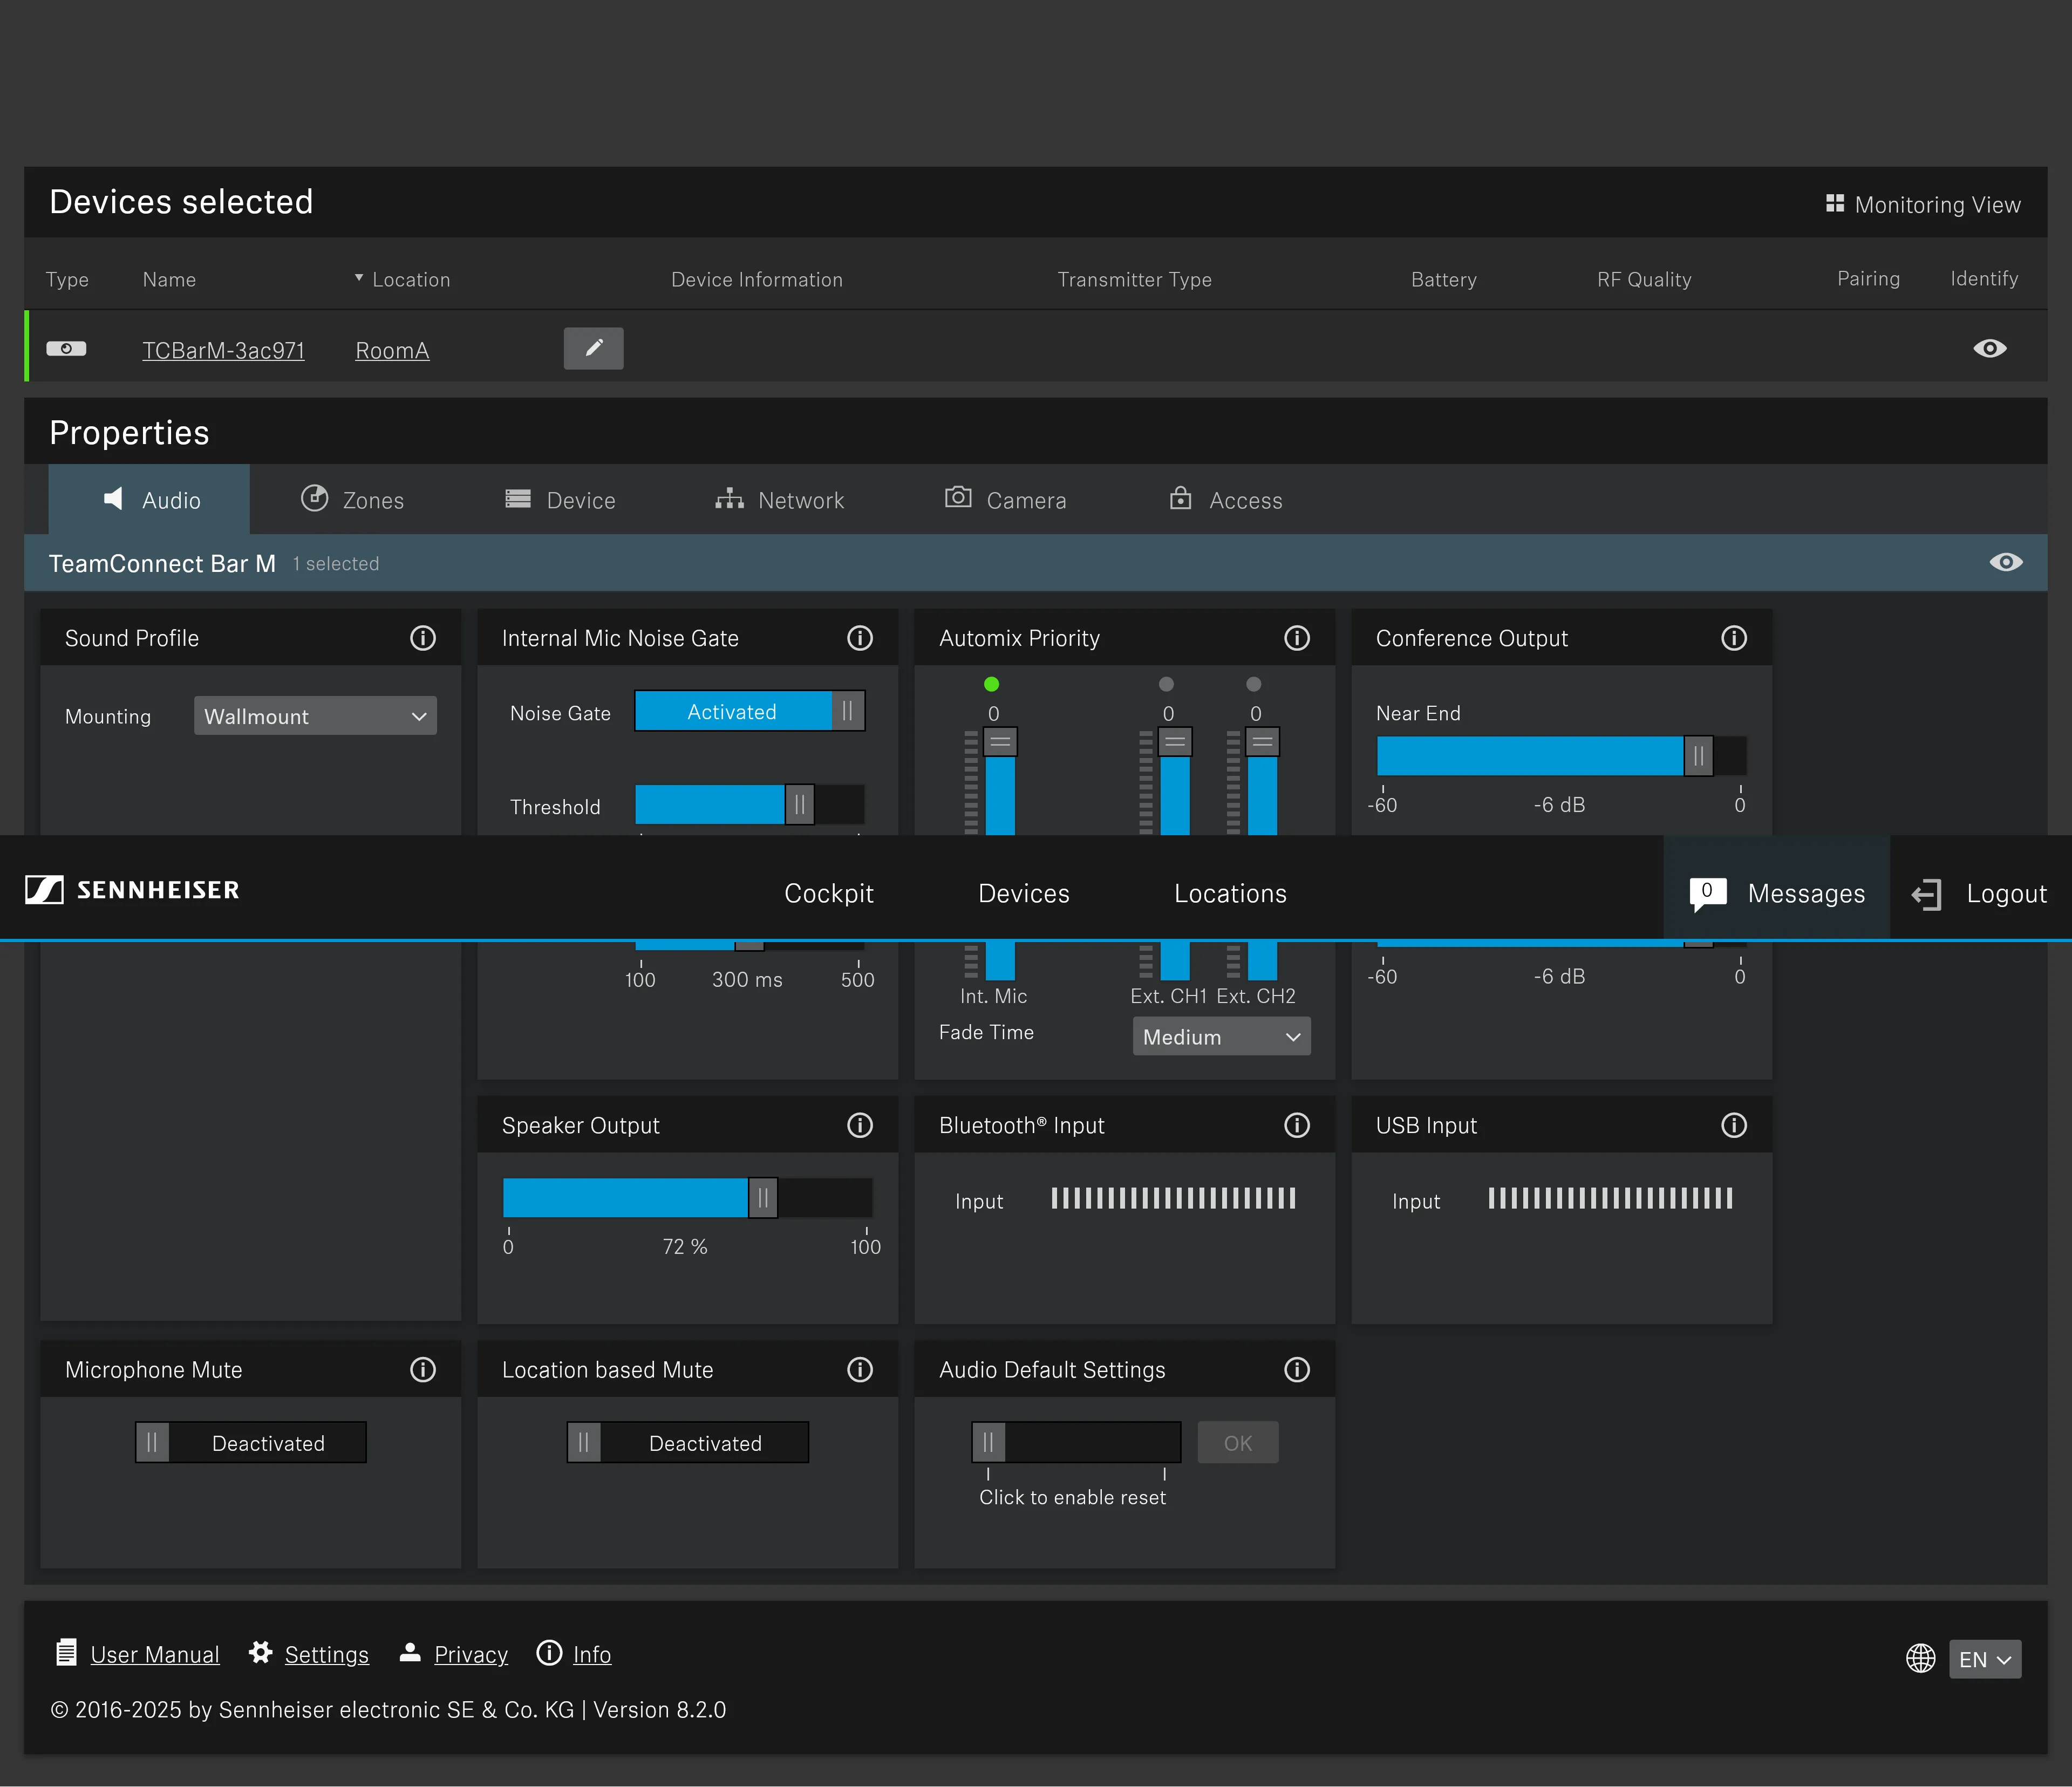Click the User Manual document icon

pyautogui.click(x=66, y=1652)
